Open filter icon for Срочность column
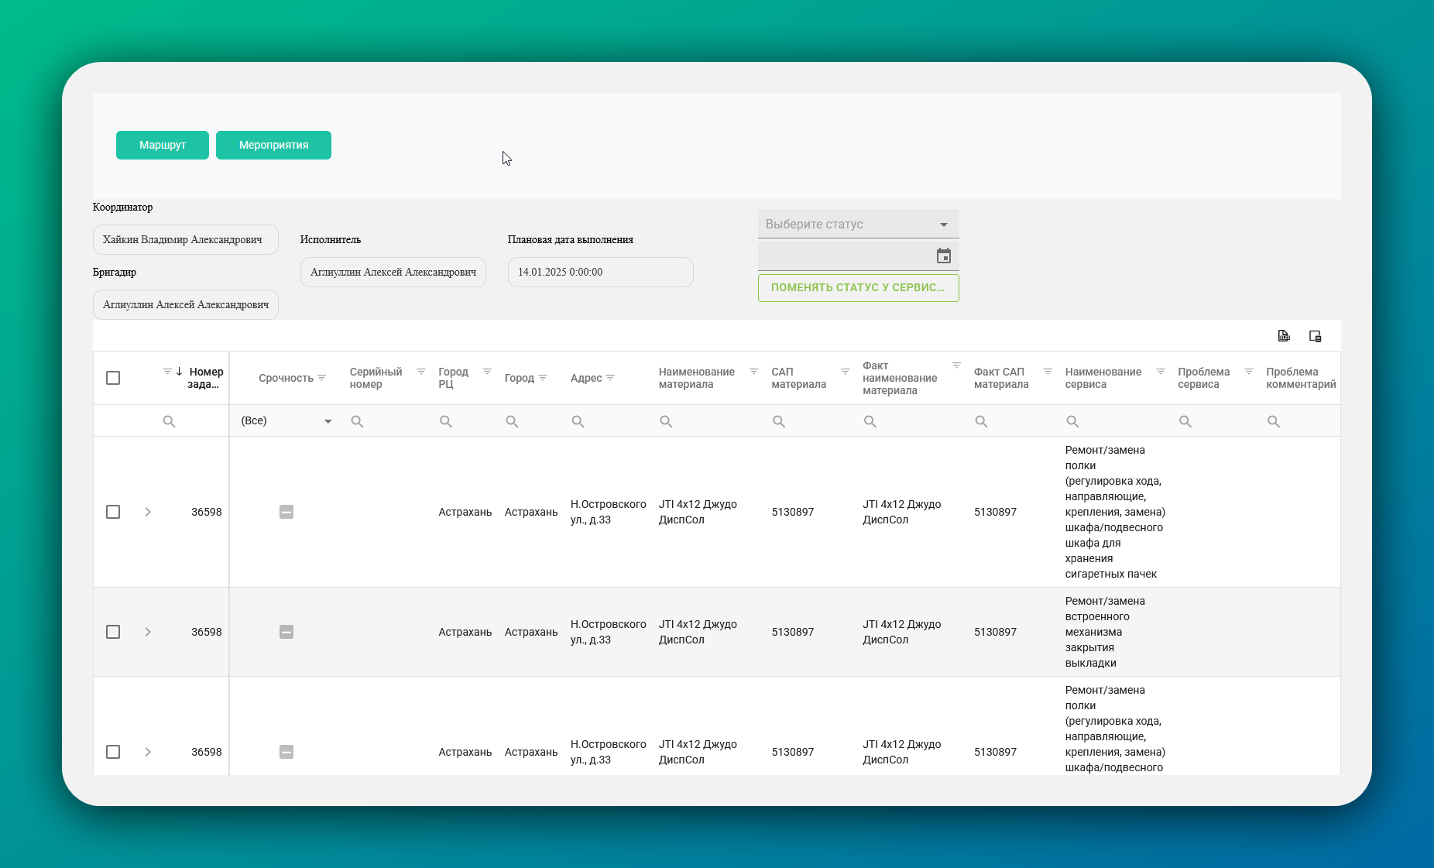The height and width of the screenshot is (868, 1434). (322, 378)
